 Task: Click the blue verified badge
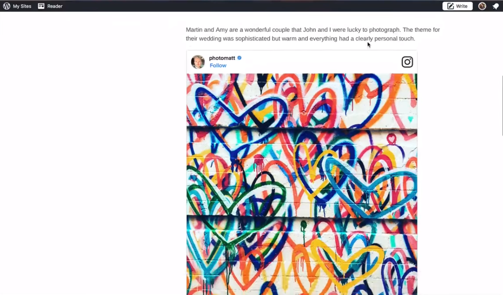239,58
